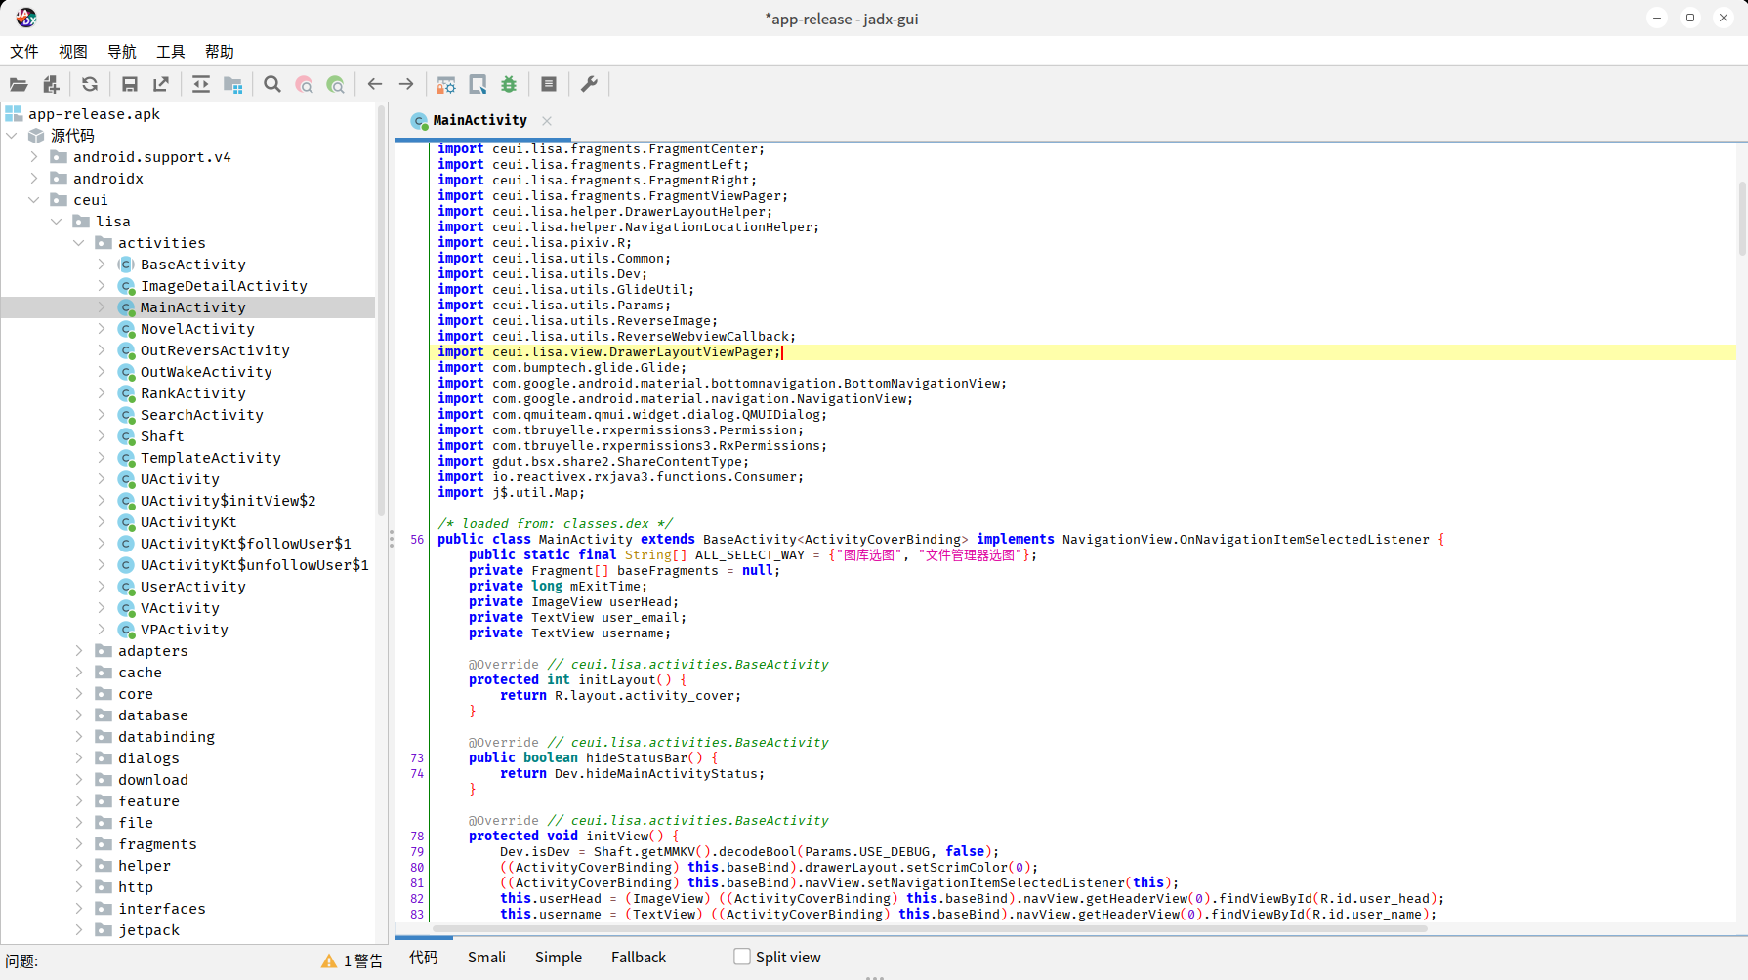Open the 帮助 menu

pos(220,52)
